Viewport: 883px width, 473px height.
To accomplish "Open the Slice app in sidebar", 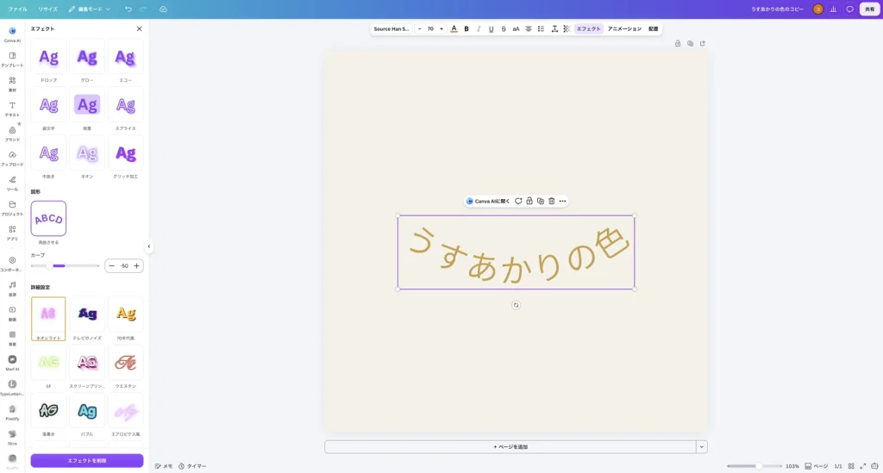I will tap(12, 437).
